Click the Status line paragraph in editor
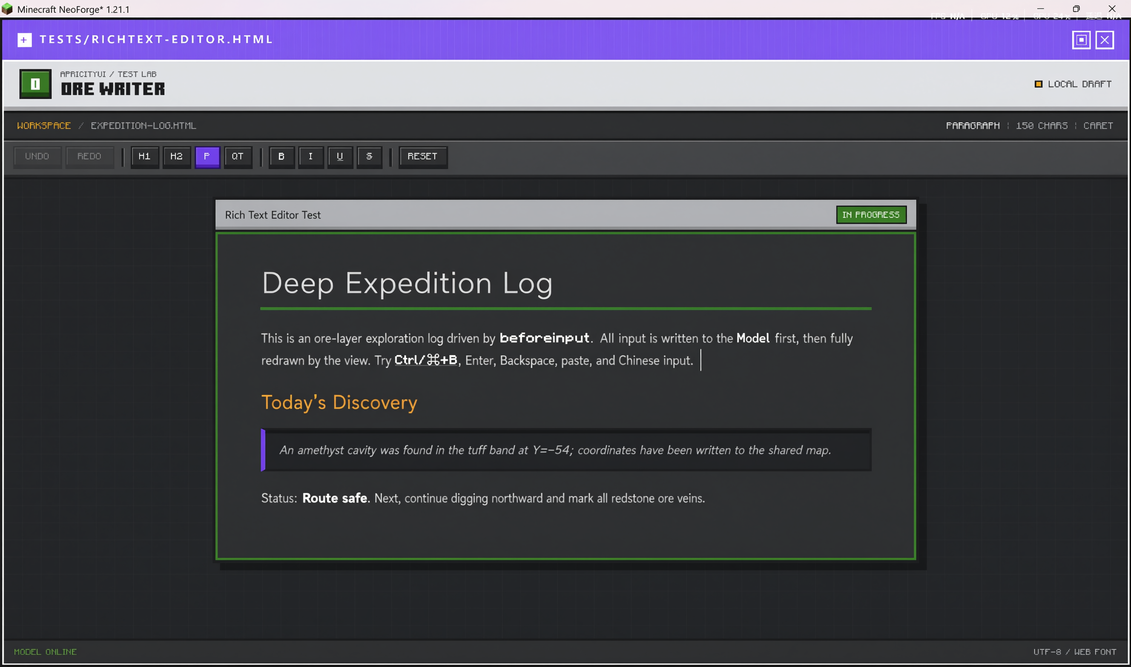The image size is (1131, 667). pos(483,498)
